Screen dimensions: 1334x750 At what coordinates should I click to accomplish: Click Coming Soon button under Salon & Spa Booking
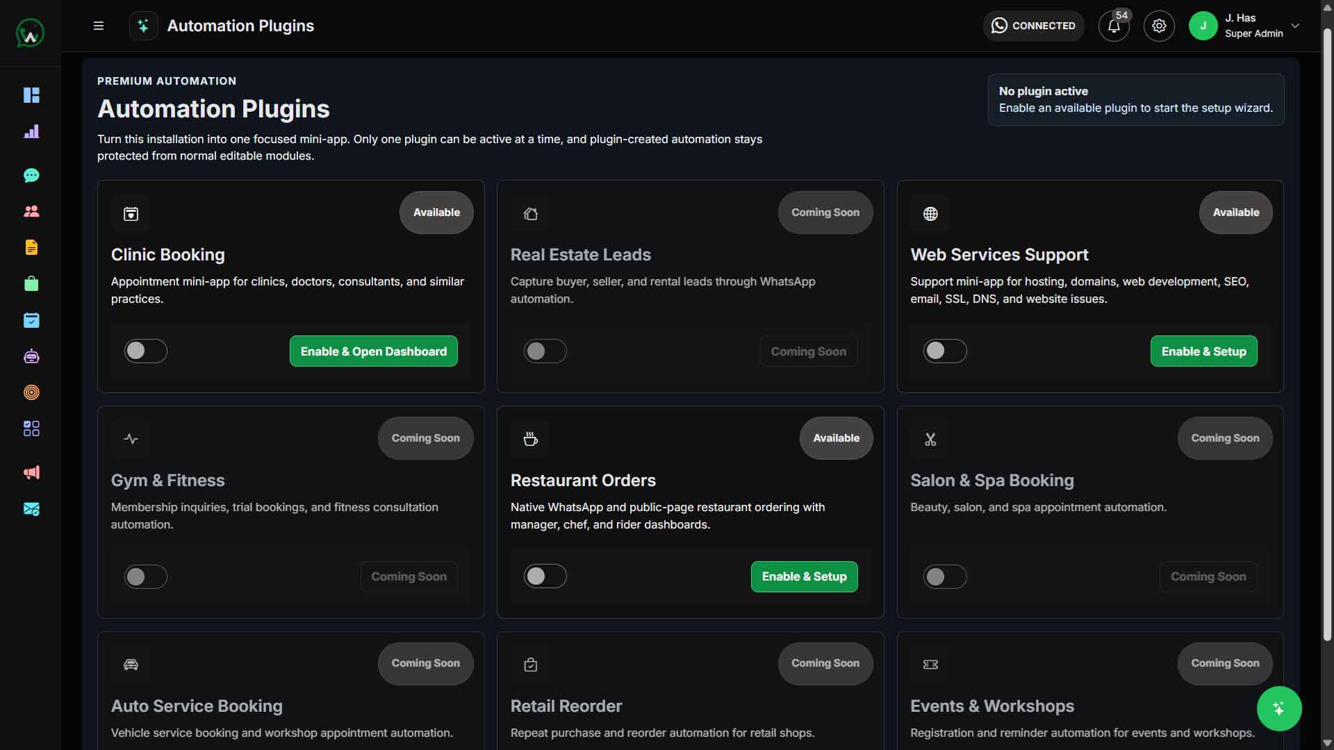(x=1208, y=576)
